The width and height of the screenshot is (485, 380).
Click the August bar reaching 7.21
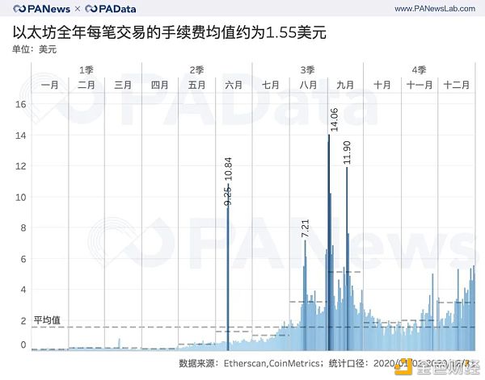pyautogui.click(x=305, y=295)
